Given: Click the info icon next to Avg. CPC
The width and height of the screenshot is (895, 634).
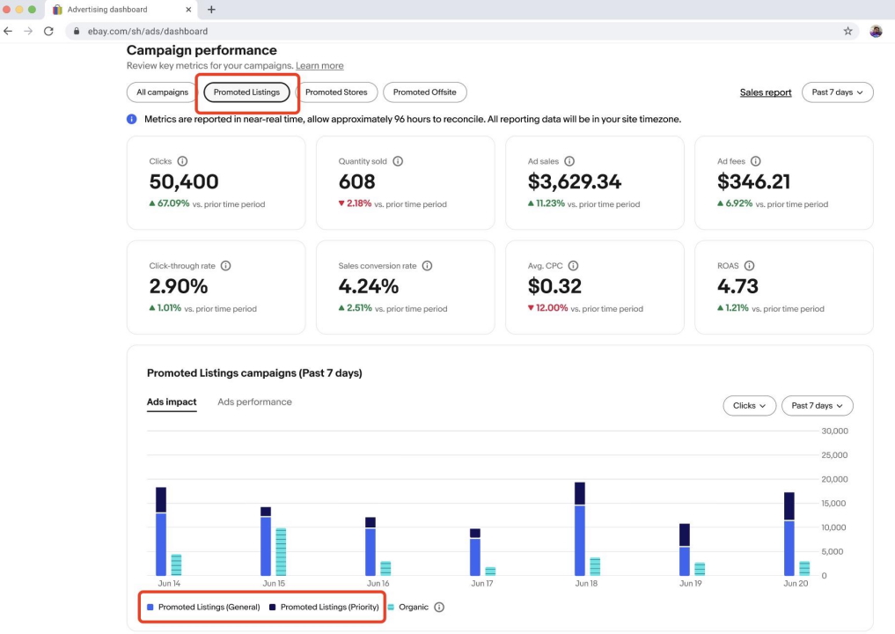Looking at the screenshot, I should (573, 266).
